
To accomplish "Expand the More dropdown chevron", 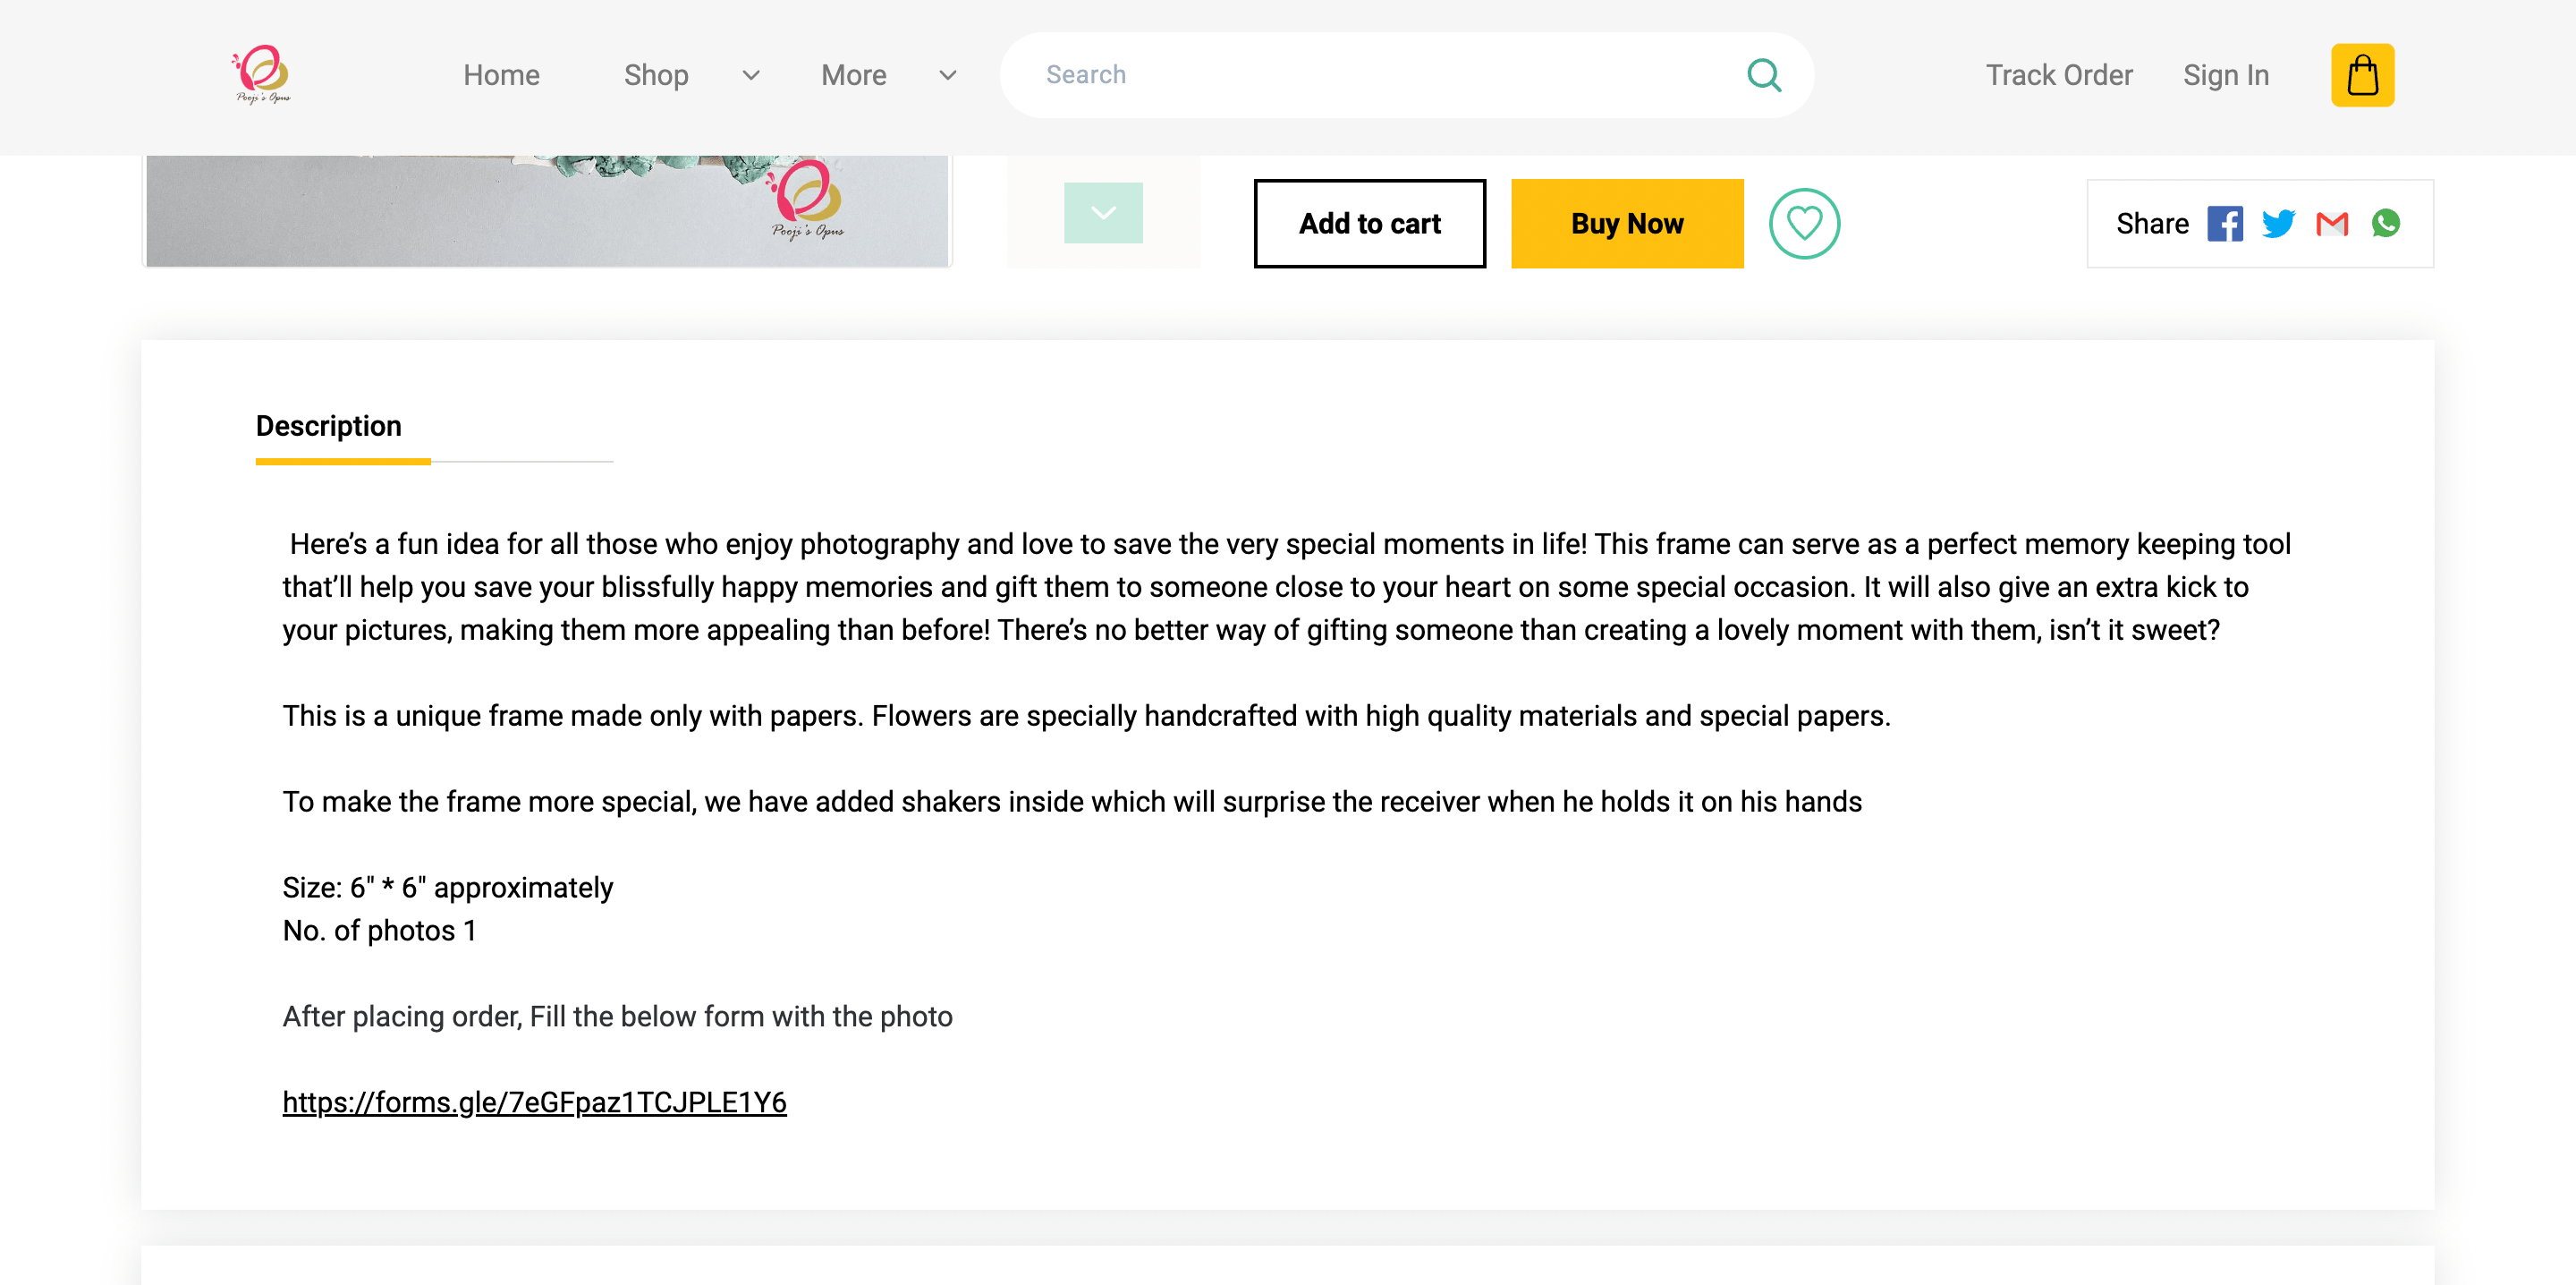I will tap(948, 75).
